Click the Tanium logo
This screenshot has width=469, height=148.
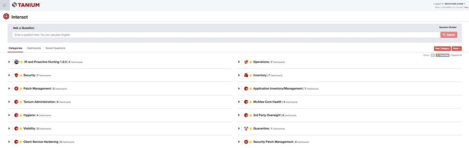click(26, 5)
